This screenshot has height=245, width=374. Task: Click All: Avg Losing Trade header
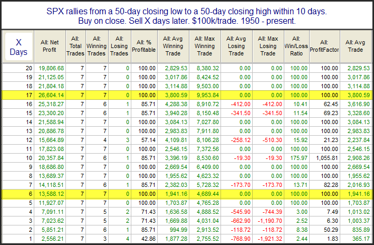pos(236,46)
